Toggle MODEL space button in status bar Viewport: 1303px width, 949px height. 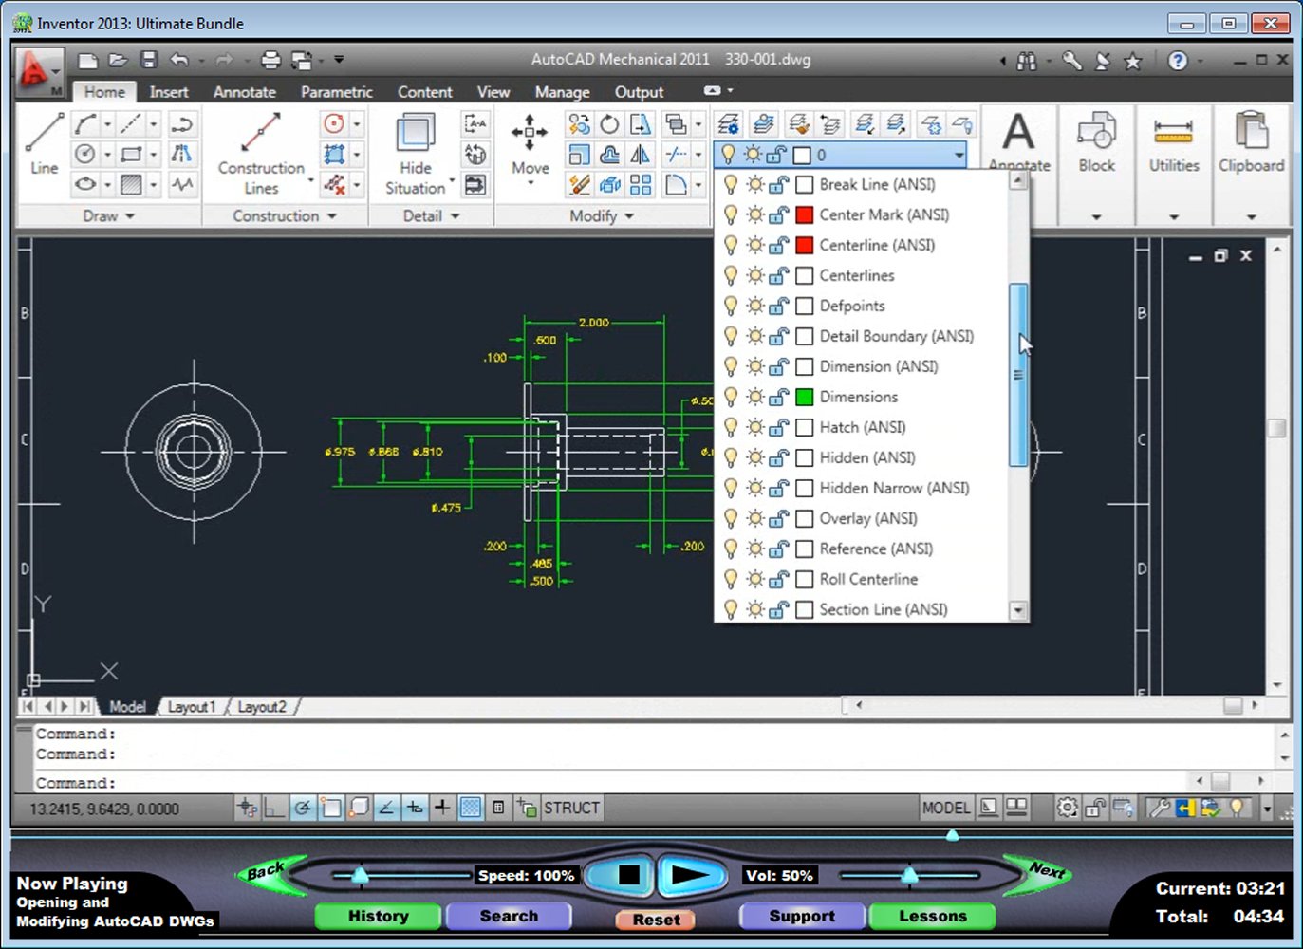coord(946,808)
